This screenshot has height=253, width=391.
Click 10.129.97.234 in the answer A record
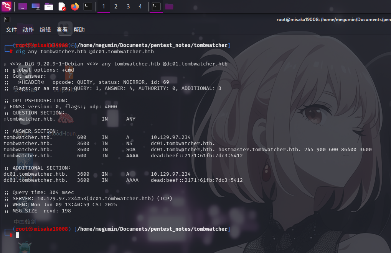click(x=171, y=137)
